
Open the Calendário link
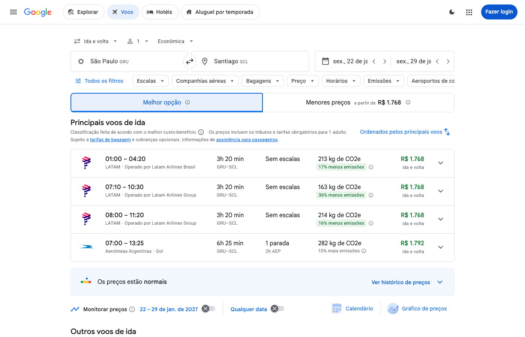tap(359, 309)
